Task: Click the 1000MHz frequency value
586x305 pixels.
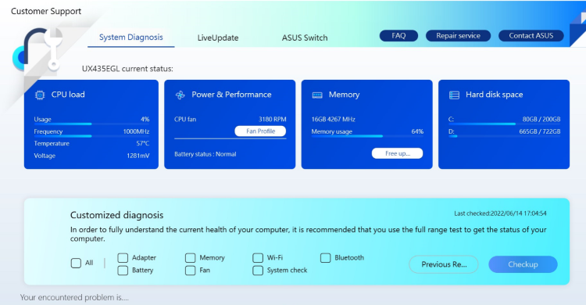Action: [x=137, y=131]
